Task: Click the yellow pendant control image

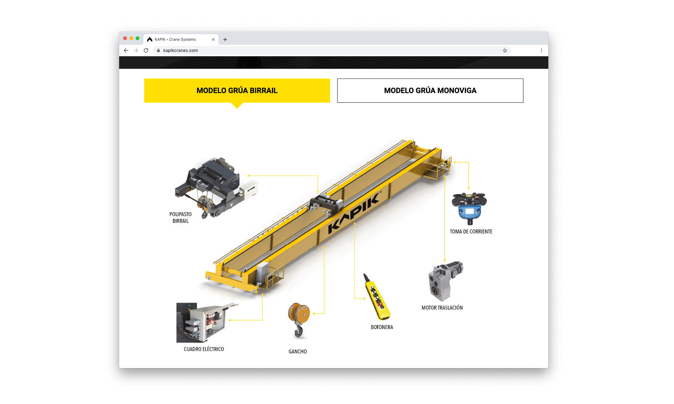Action: pos(377,297)
